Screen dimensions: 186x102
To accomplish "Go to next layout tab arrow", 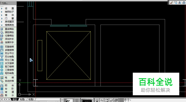I will [7, 99].
